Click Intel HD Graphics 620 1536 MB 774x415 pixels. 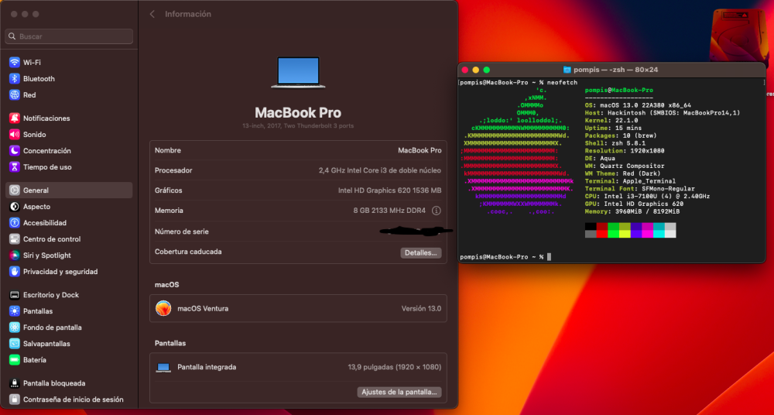click(389, 190)
